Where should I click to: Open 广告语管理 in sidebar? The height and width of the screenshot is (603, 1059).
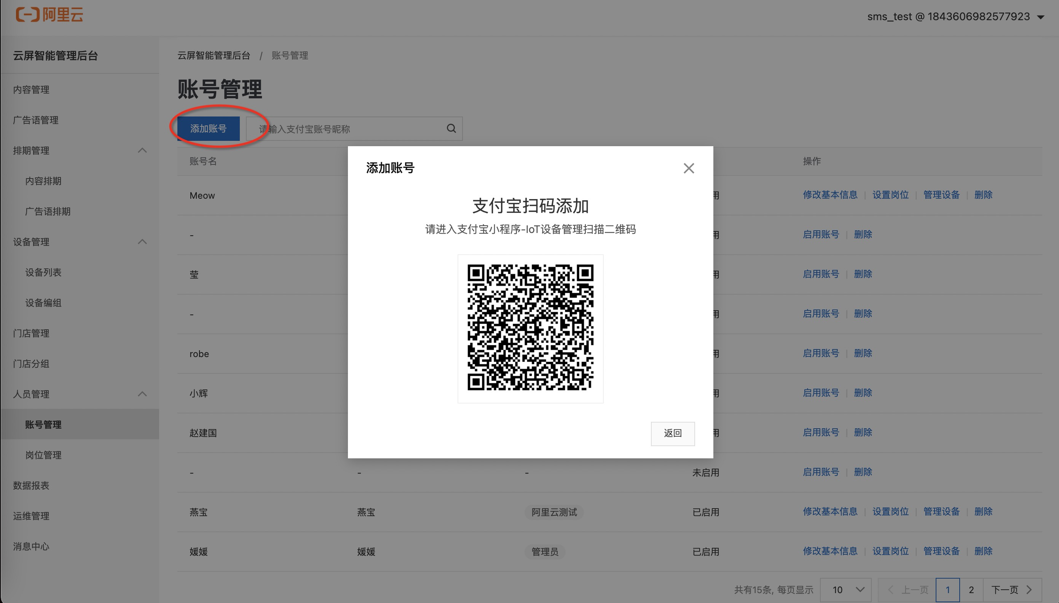(36, 120)
